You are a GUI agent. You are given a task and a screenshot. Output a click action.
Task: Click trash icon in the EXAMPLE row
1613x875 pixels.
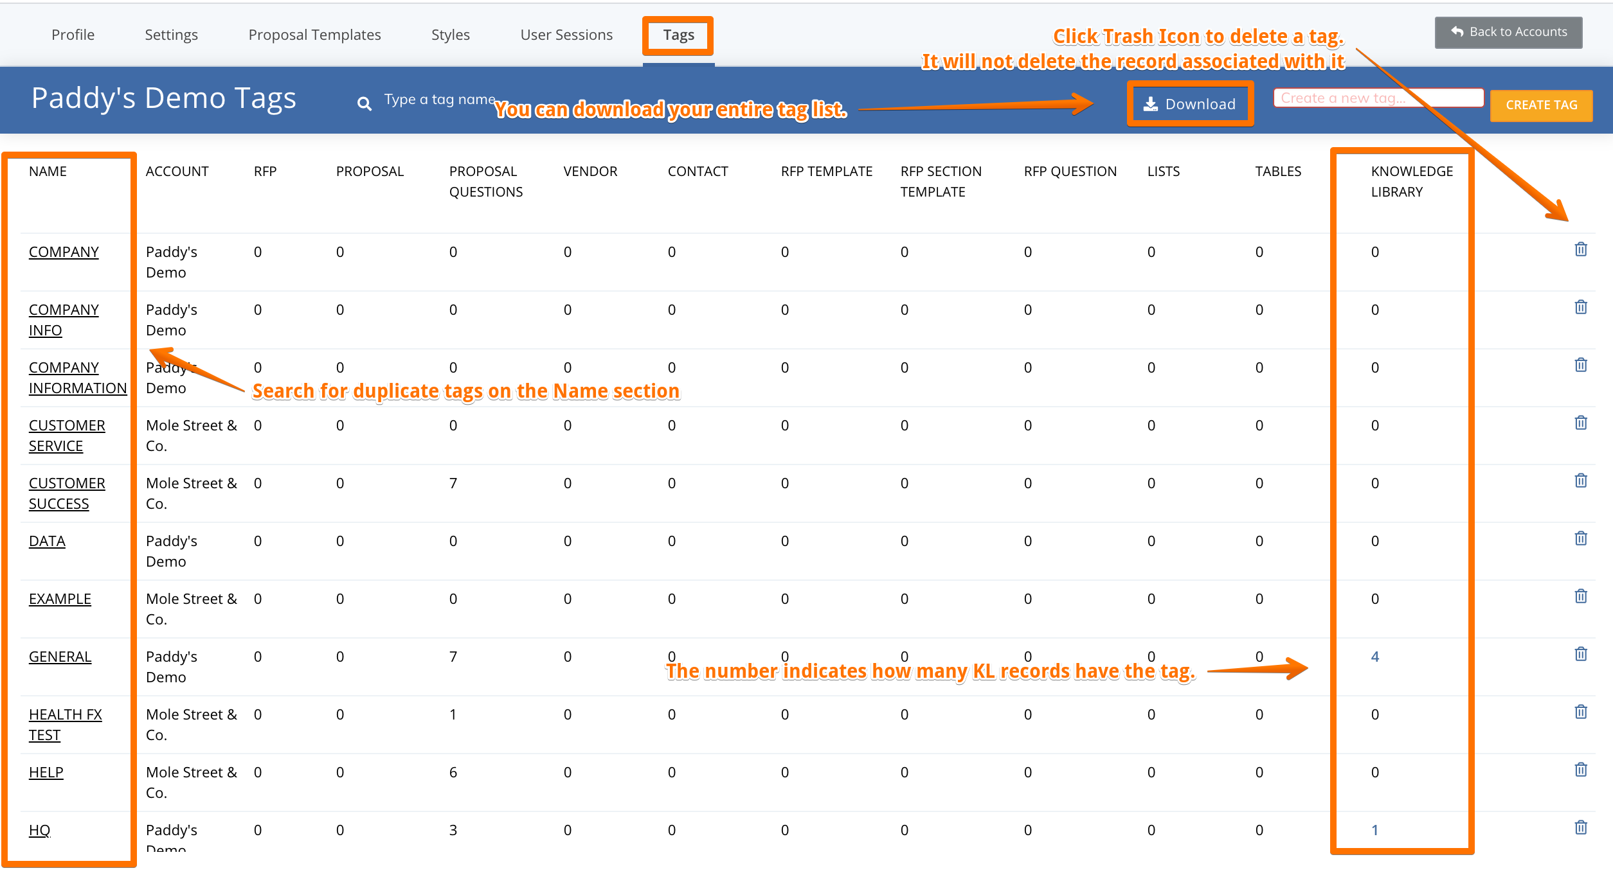[x=1581, y=596]
